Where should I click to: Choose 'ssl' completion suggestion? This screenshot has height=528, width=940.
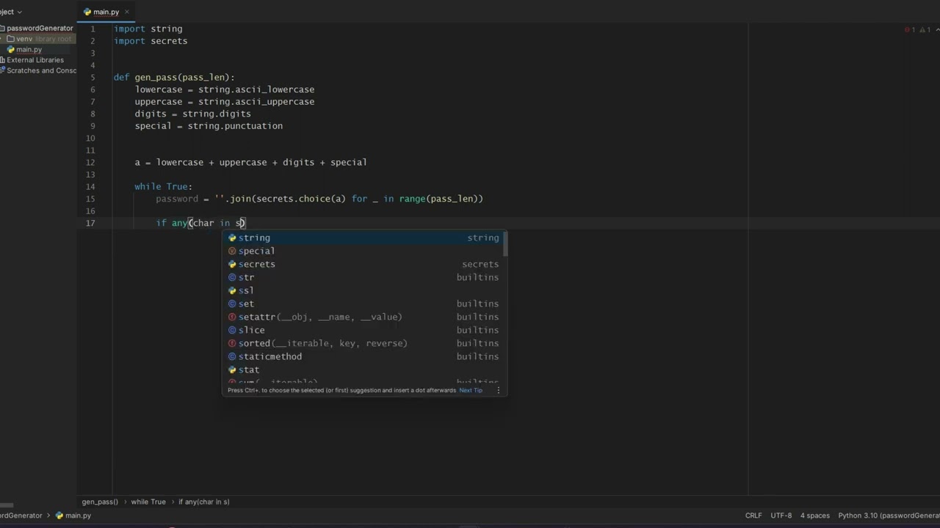(x=364, y=290)
